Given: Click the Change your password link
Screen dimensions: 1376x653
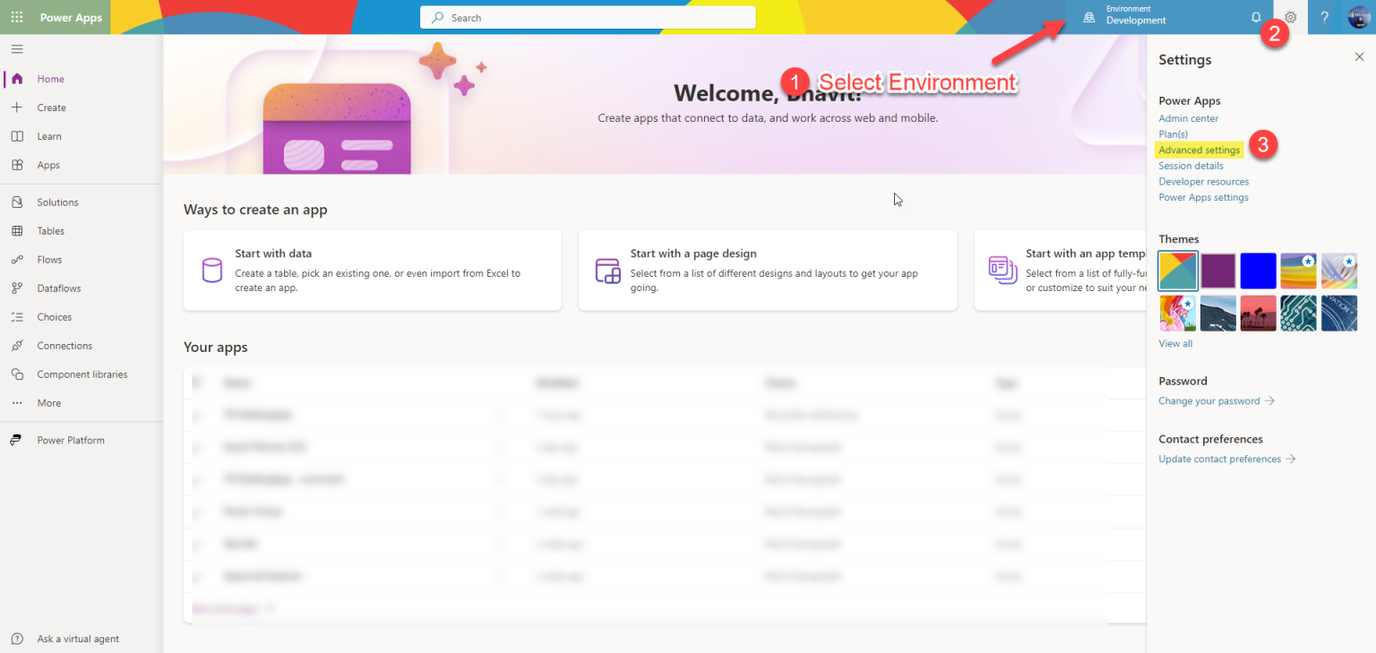Looking at the screenshot, I should point(1217,401).
